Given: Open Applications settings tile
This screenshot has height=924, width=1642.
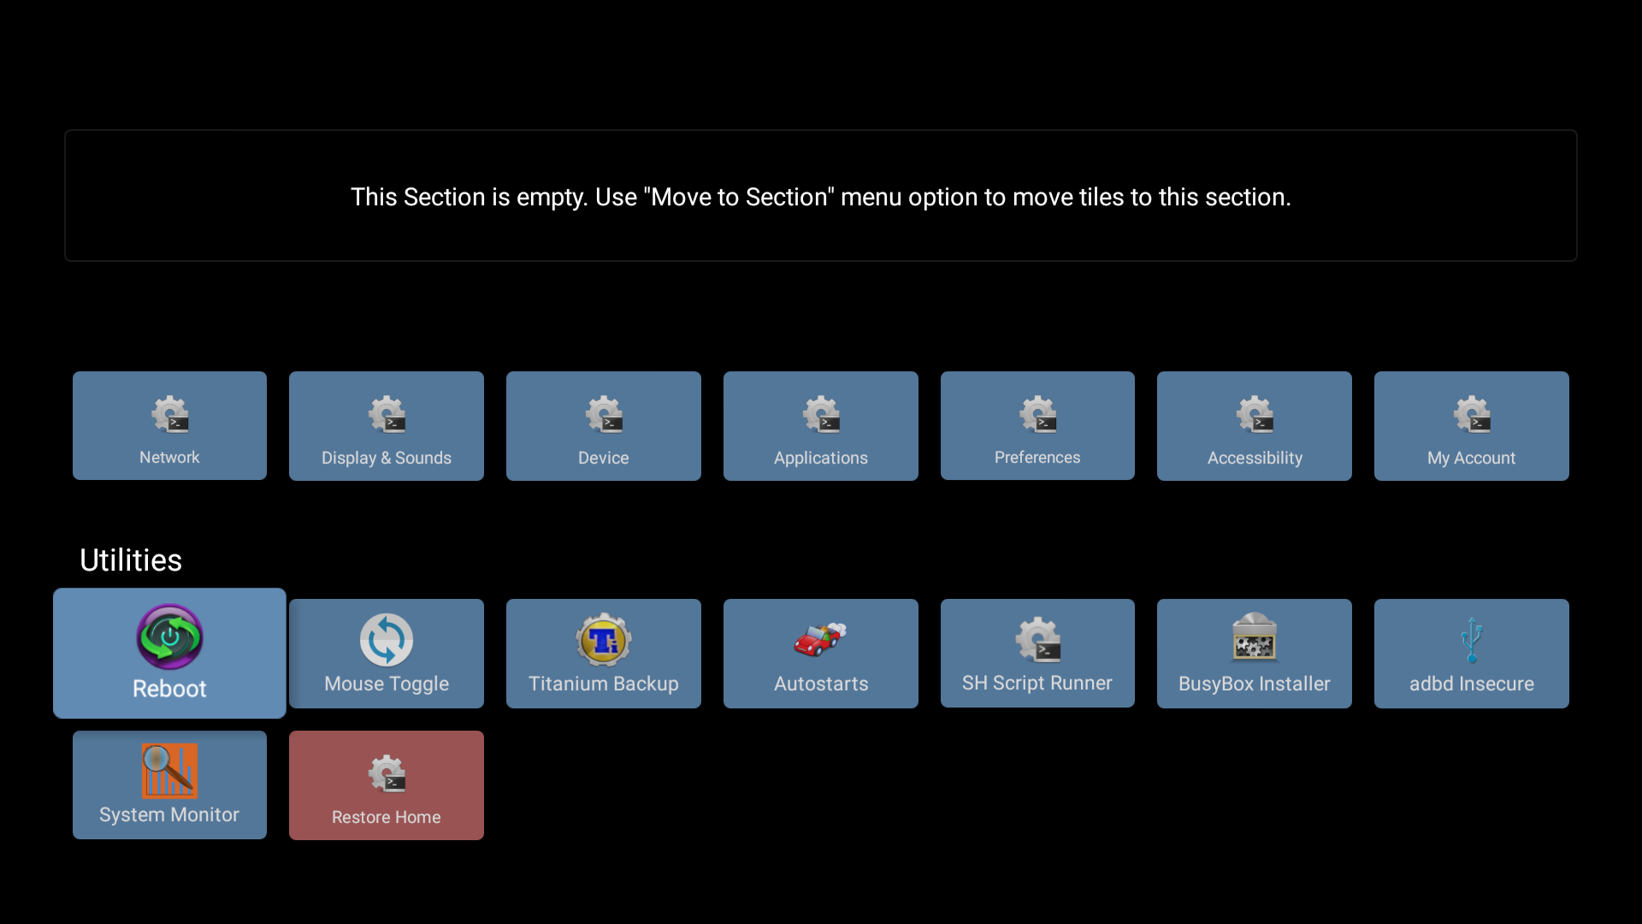Looking at the screenshot, I should pyautogui.click(x=821, y=425).
